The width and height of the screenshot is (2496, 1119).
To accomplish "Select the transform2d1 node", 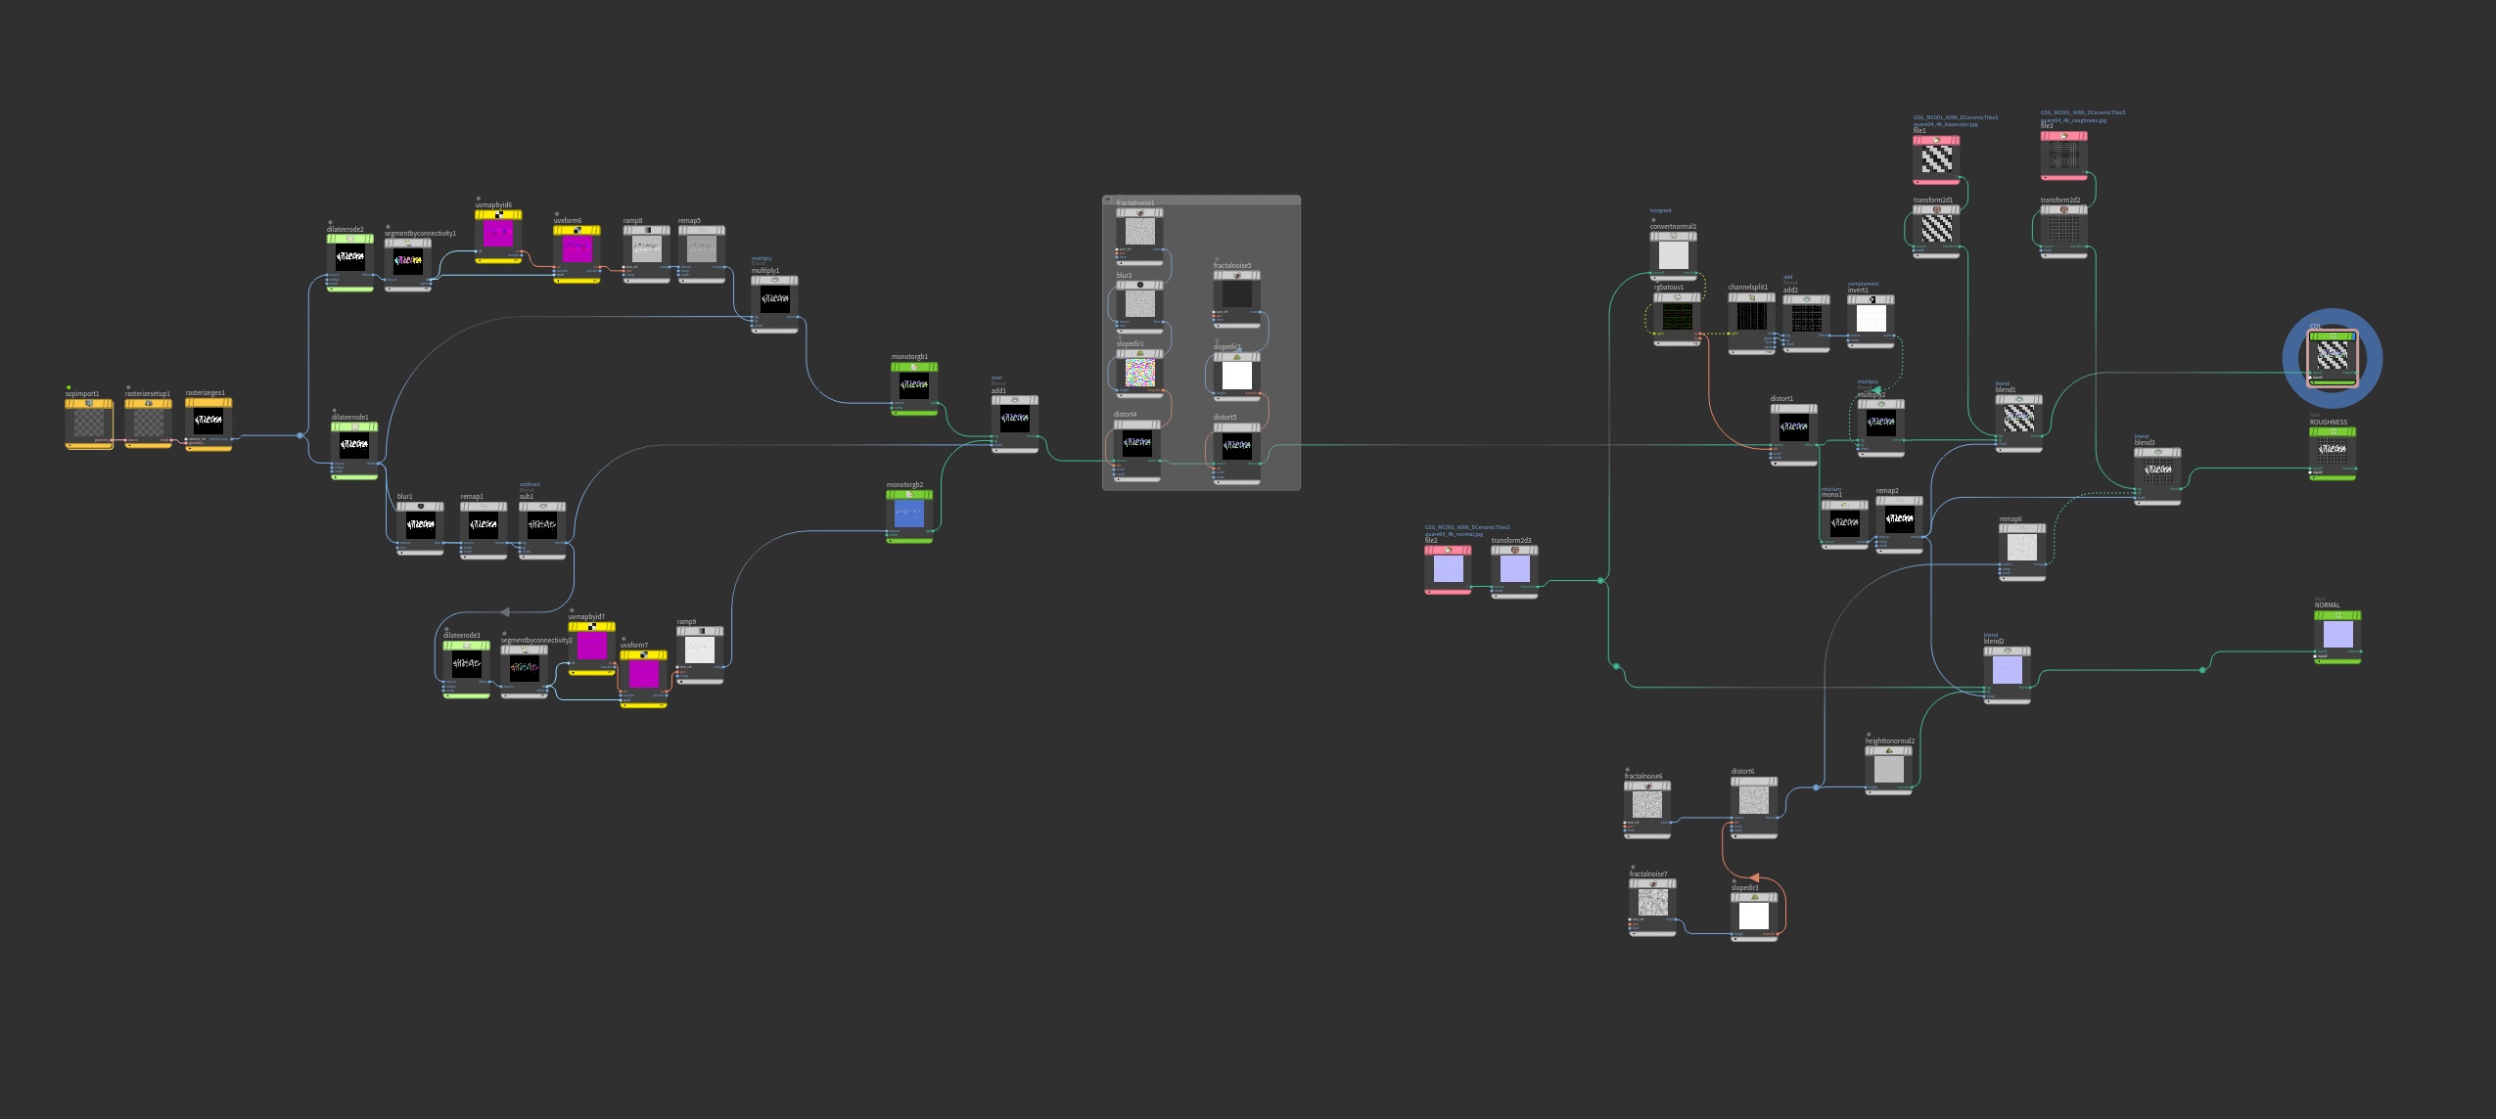I will [x=1937, y=232].
